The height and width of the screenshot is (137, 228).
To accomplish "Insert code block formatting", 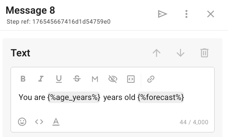I will pos(131,79).
